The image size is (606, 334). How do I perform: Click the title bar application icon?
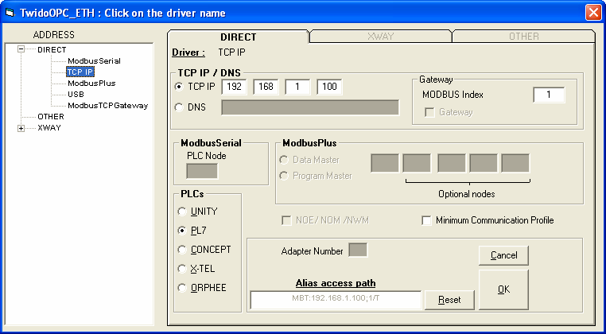9,14
